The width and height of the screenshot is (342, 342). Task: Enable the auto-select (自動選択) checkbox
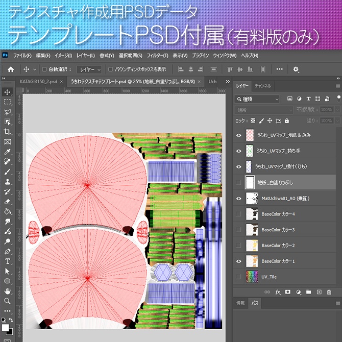tap(44, 69)
